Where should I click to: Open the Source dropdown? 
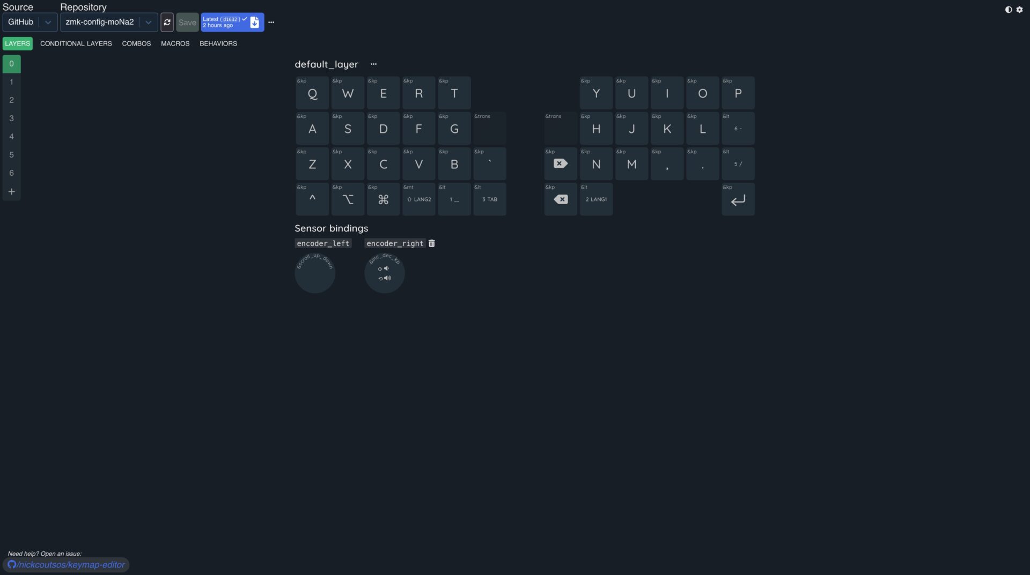click(x=48, y=22)
